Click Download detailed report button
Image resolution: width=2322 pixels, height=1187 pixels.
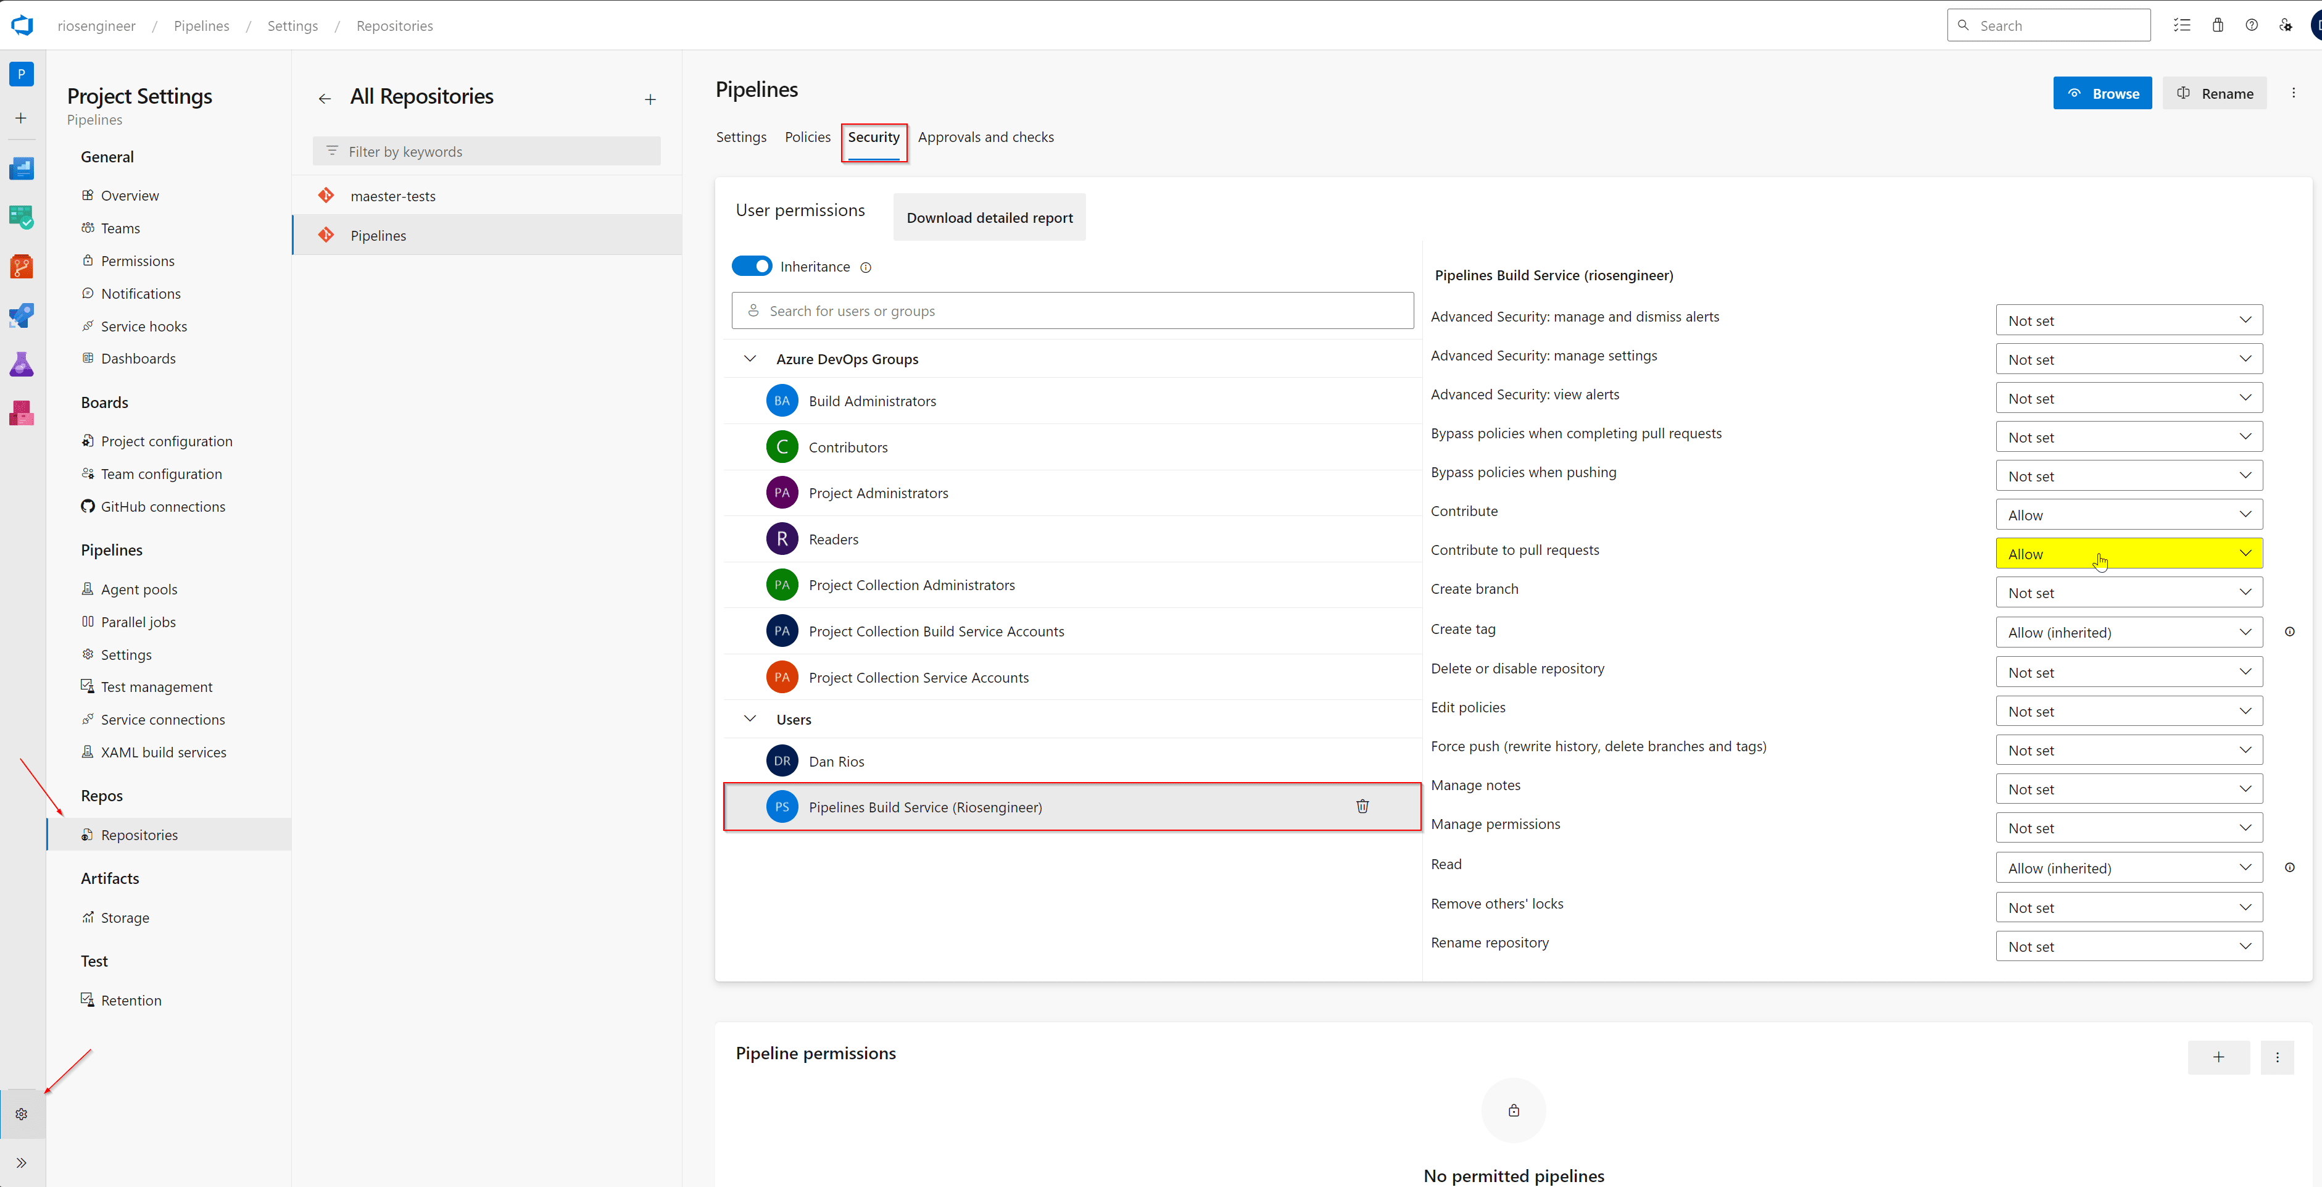click(989, 217)
